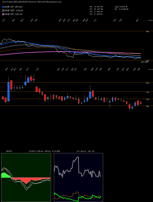Click the tall blue candlestick near chart start
Viewport: 153px width, 202px height.
coord(9,92)
